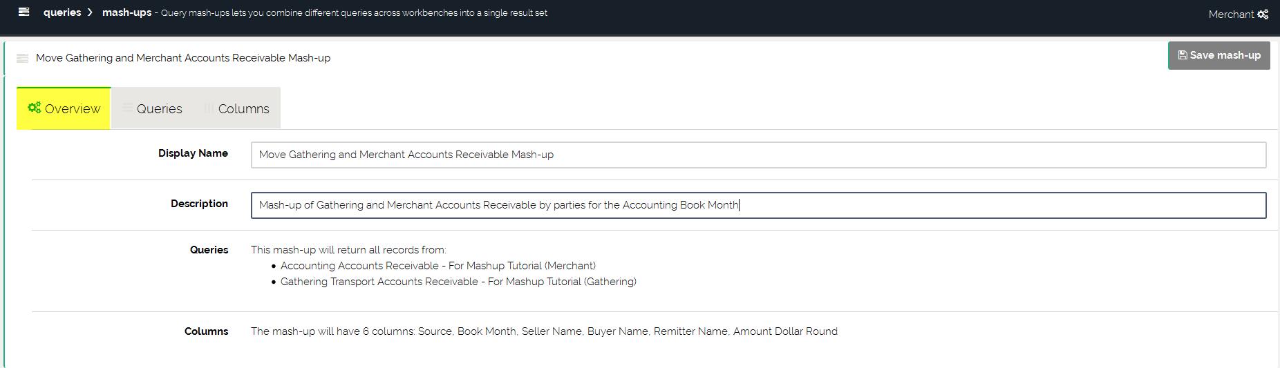Click the list icon on Queries tab
1280x368 pixels.
(x=127, y=108)
